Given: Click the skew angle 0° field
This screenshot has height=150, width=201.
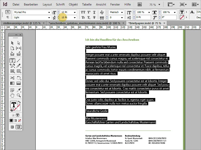Looking at the screenshot, I should pos(169,17).
